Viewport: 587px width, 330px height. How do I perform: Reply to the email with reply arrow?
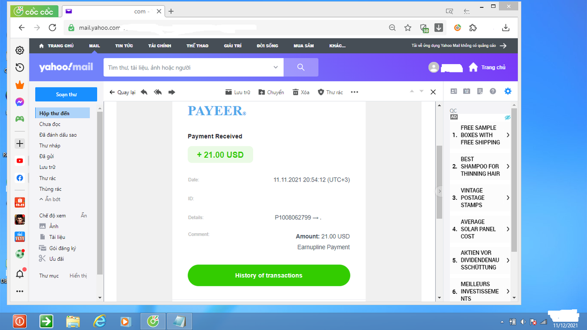pos(144,92)
